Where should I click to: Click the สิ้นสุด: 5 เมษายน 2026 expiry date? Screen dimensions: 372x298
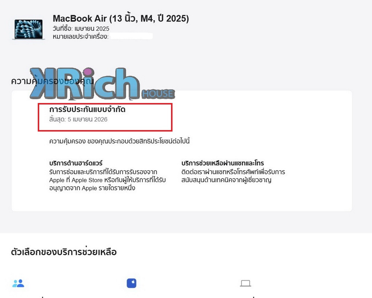(x=78, y=119)
